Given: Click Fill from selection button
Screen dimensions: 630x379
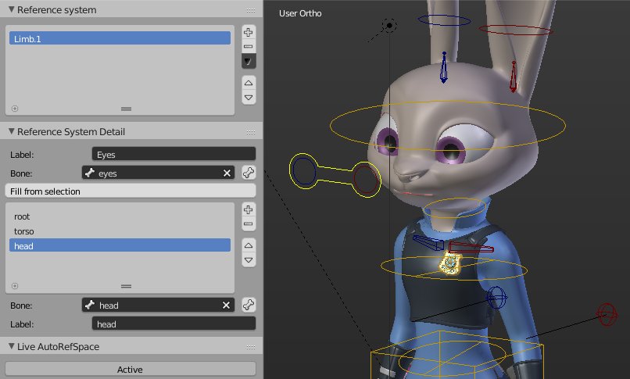Looking at the screenshot, I should pyautogui.click(x=131, y=191).
